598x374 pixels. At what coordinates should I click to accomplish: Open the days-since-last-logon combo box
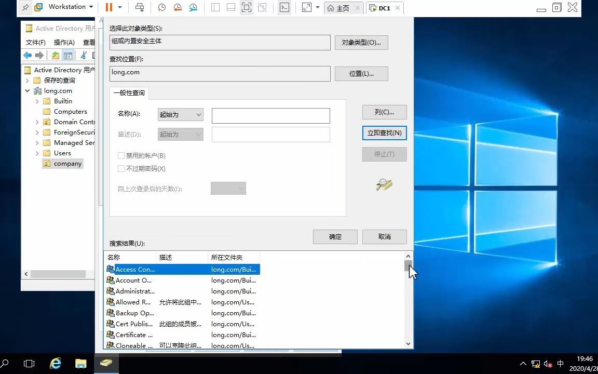point(228,188)
